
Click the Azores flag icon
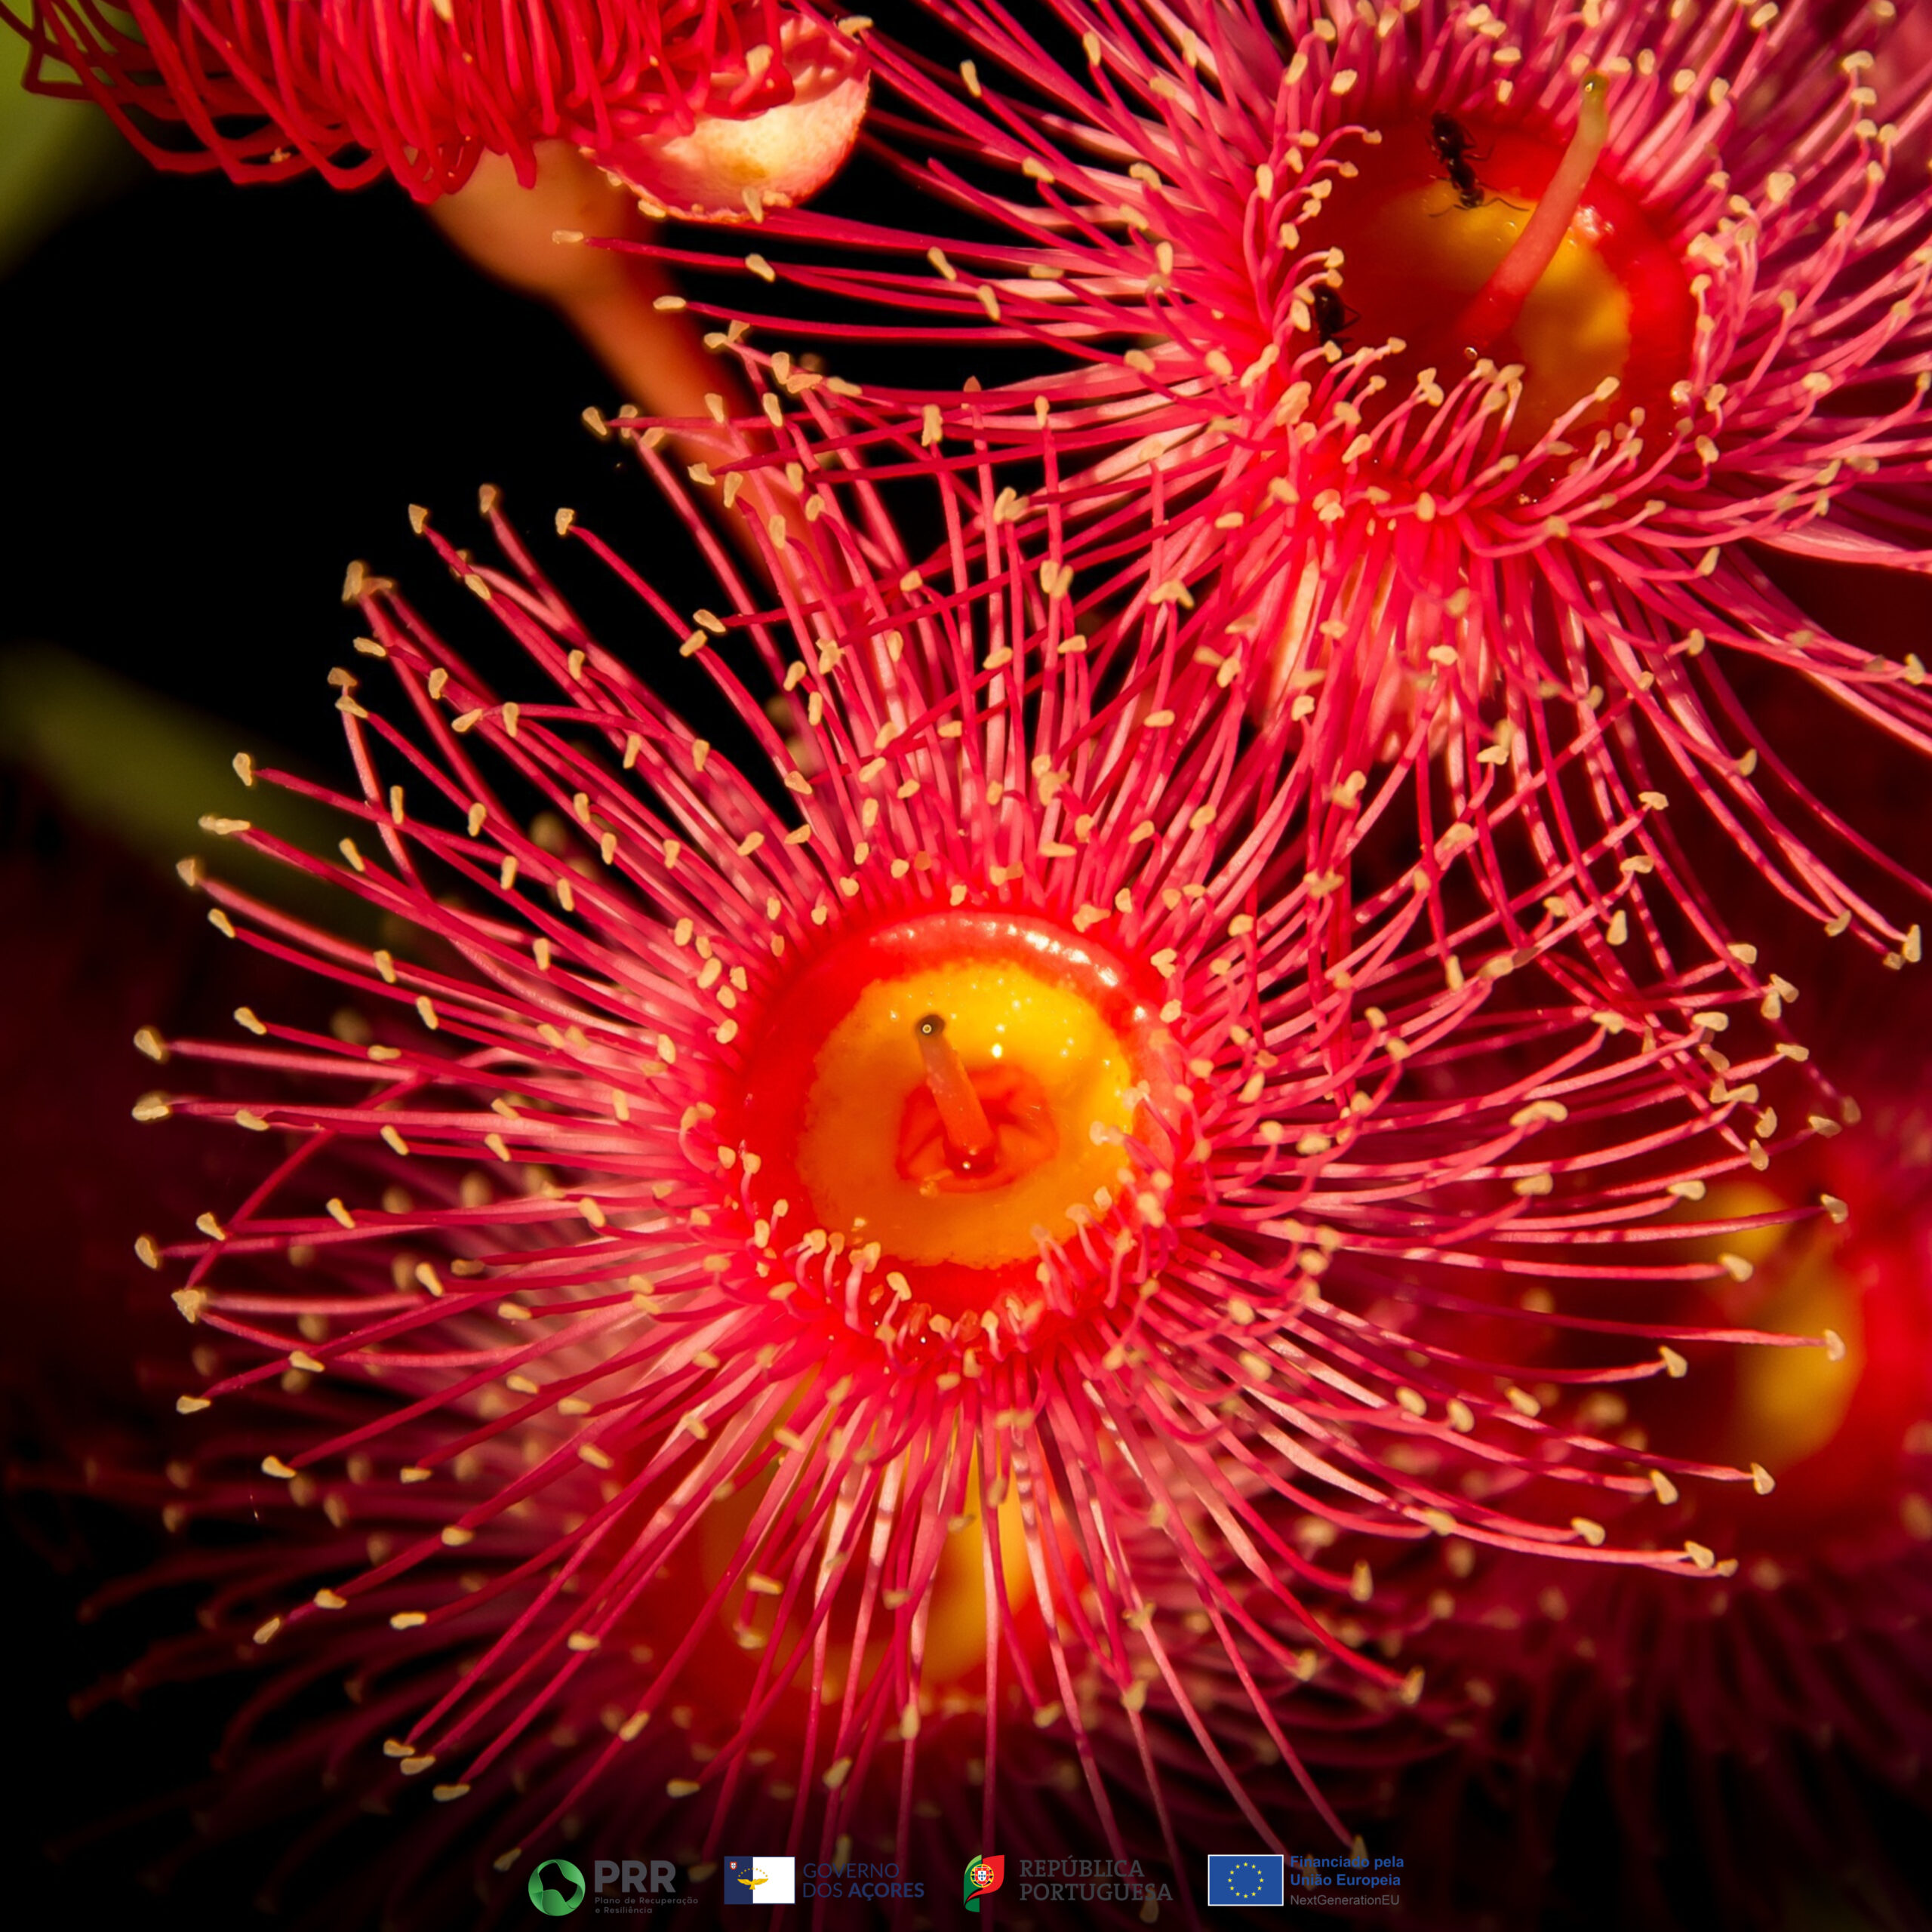click(759, 1880)
